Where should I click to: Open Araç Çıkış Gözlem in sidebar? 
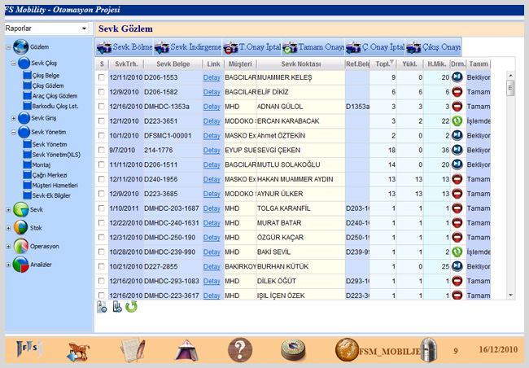tap(55, 96)
